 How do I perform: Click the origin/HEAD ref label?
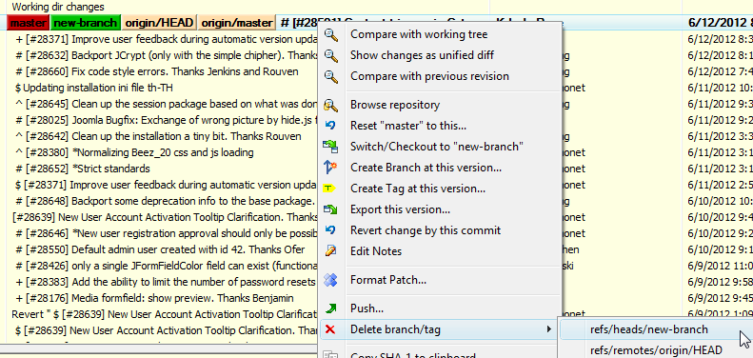tap(159, 23)
